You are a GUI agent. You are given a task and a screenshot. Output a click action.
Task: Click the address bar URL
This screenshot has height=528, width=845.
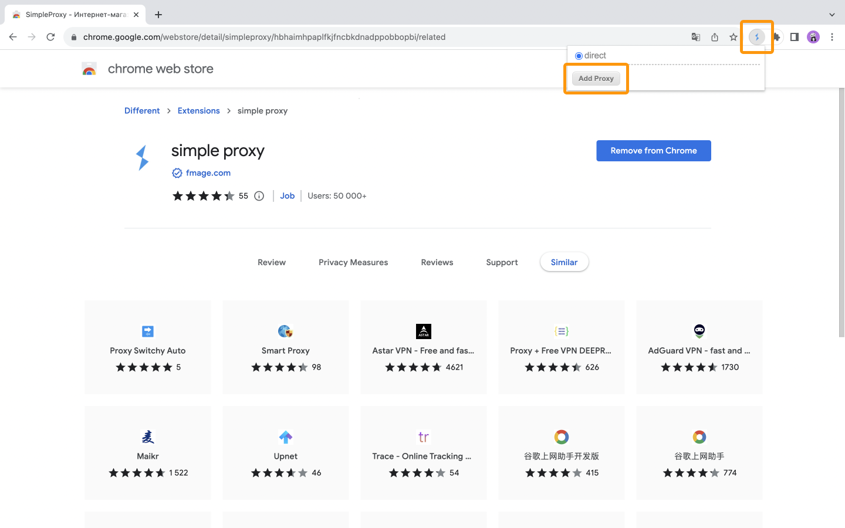(264, 37)
